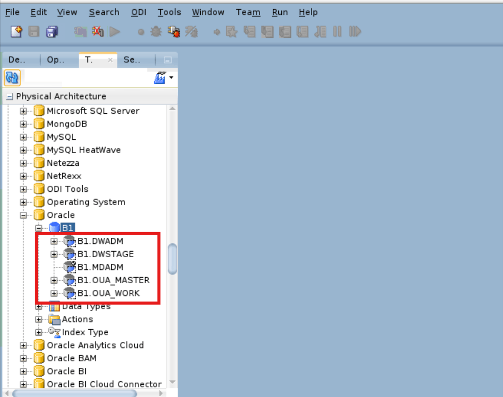Click the MongoDB technology icon
The height and width of the screenshot is (397, 503).
(x=39, y=123)
